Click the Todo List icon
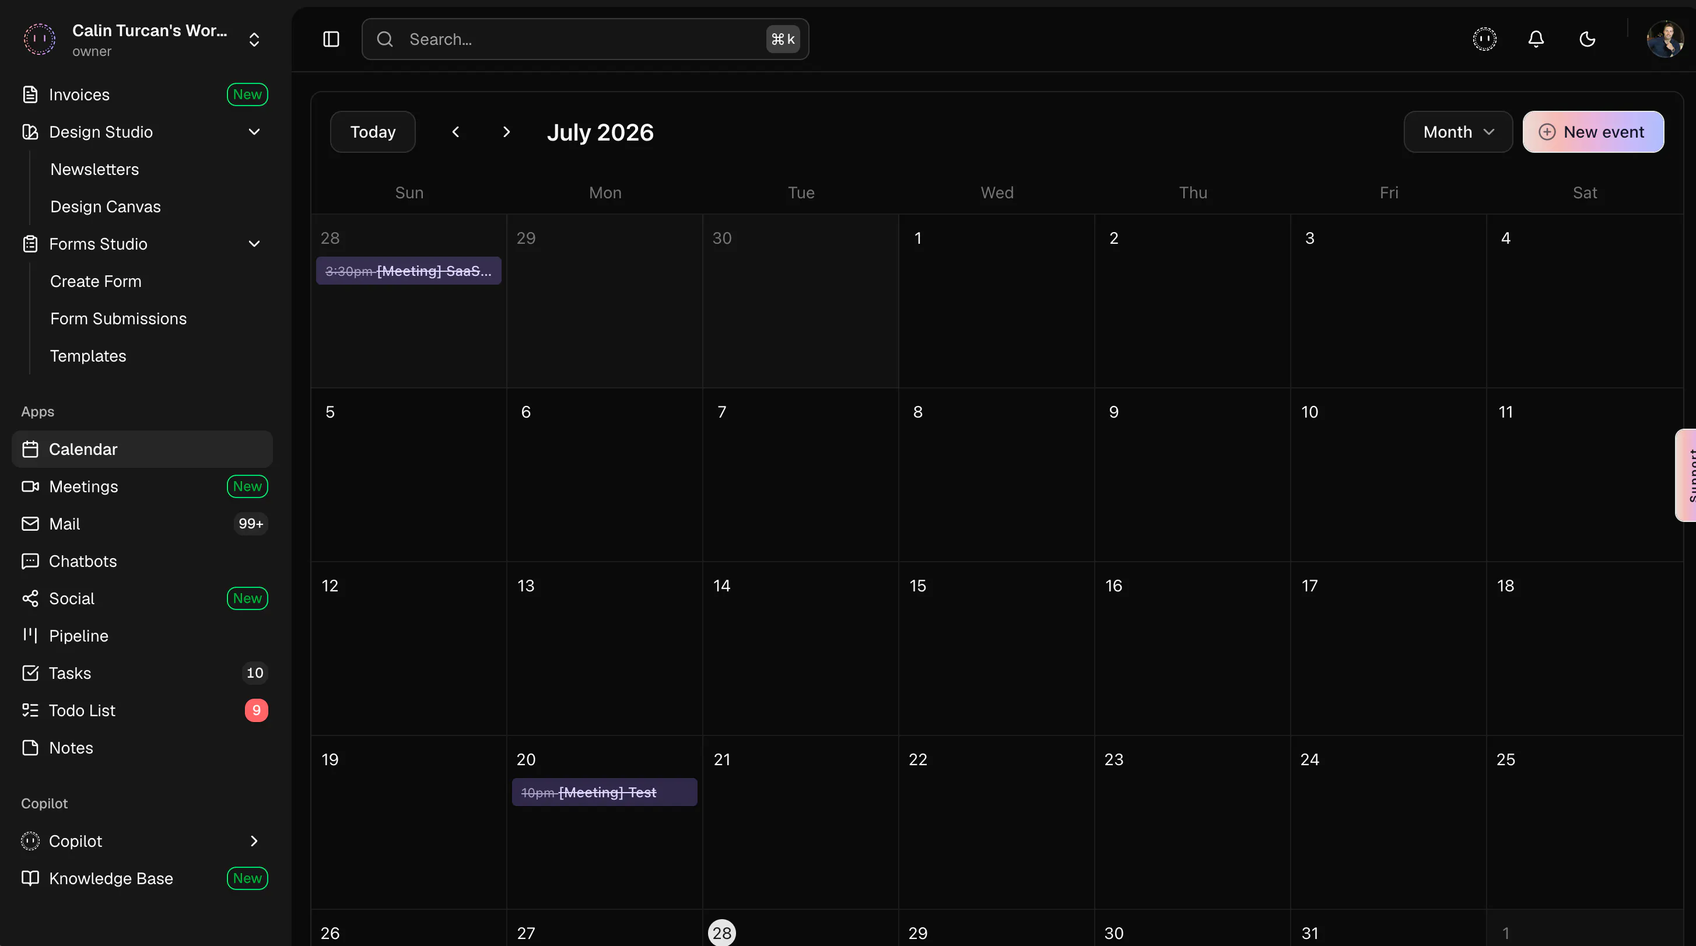The height and width of the screenshot is (946, 1696). (x=30, y=710)
